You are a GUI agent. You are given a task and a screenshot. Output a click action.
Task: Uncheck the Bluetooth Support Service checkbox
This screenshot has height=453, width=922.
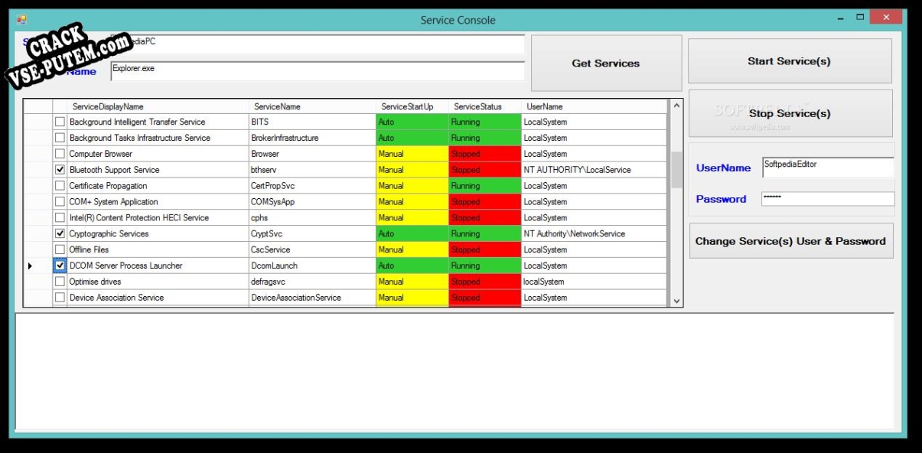coord(60,170)
